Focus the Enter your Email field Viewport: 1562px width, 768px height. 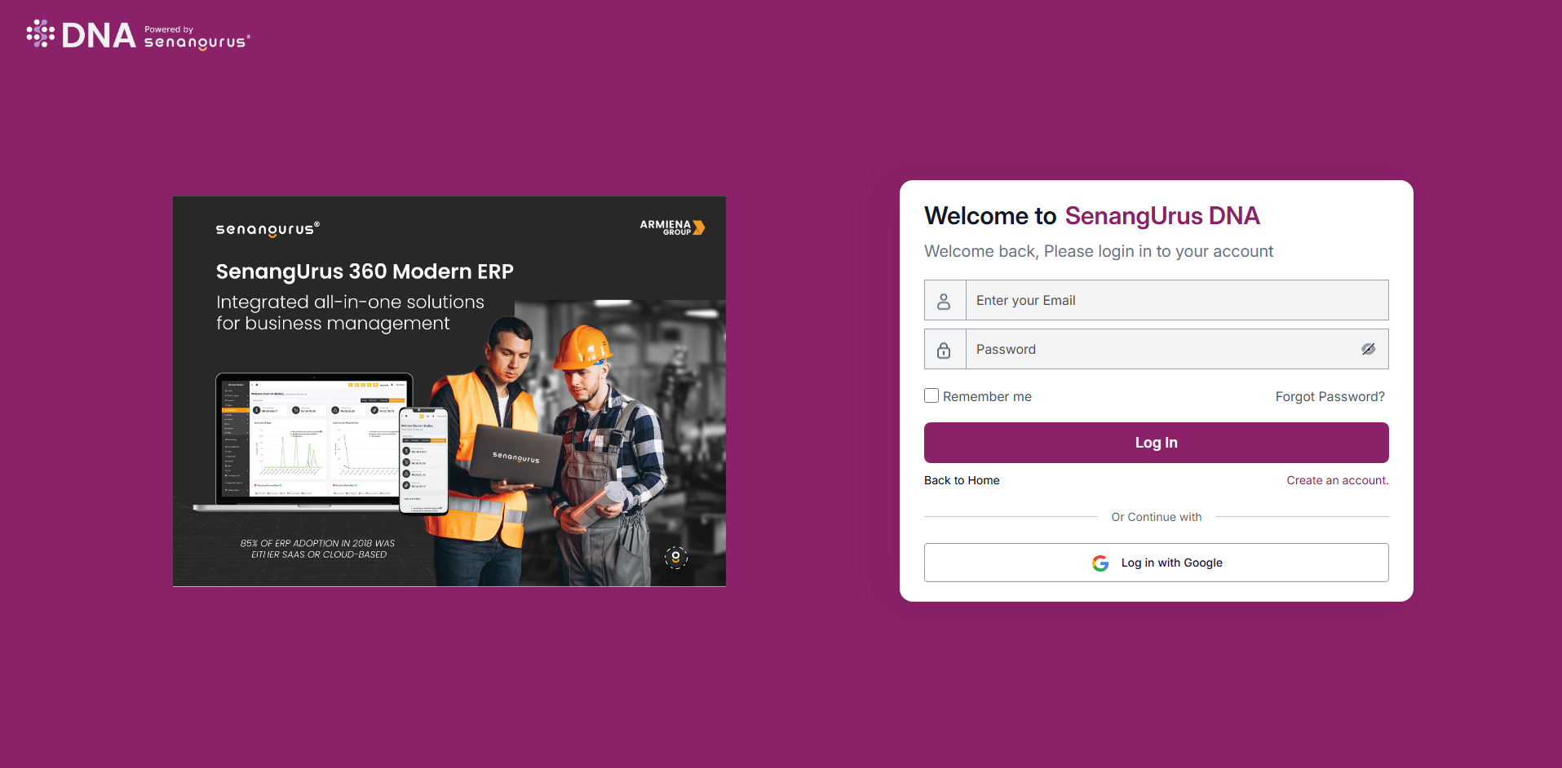(x=1177, y=300)
